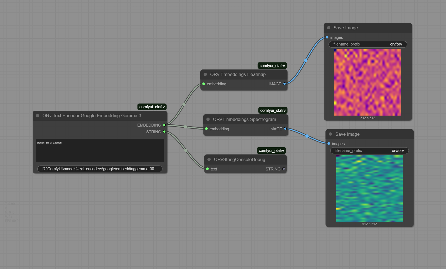Click the text input socket on ORvStringConsoleDebug

click(207, 169)
